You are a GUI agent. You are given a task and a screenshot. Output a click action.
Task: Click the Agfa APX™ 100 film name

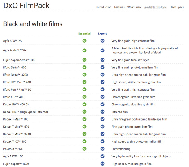13,157
